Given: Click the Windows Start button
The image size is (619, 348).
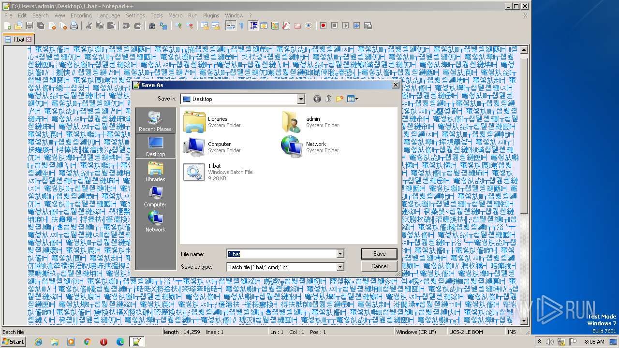Looking at the screenshot, I should pos(14,342).
